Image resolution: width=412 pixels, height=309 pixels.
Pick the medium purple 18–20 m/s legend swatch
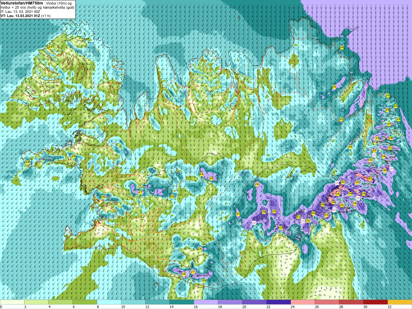pyautogui.click(x=230, y=302)
